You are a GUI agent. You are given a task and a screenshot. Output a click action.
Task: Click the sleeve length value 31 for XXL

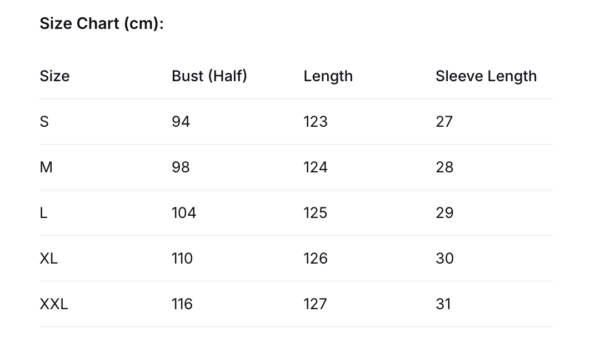pos(443,304)
